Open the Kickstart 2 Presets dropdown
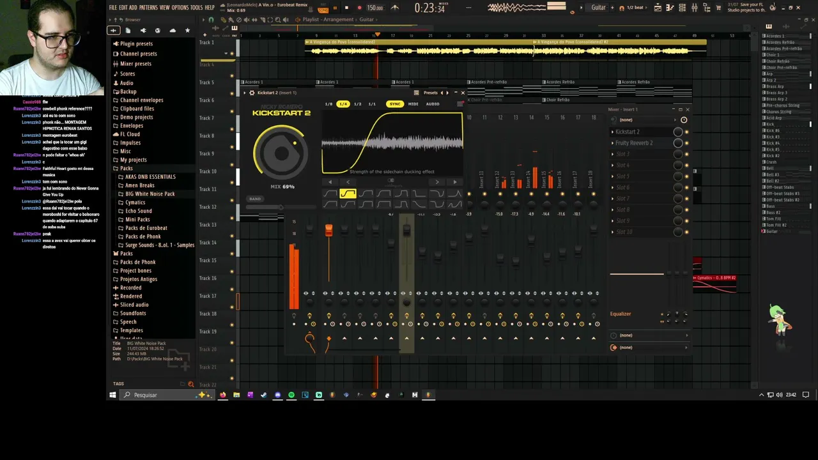This screenshot has width=818, height=460. tap(430, 93)
